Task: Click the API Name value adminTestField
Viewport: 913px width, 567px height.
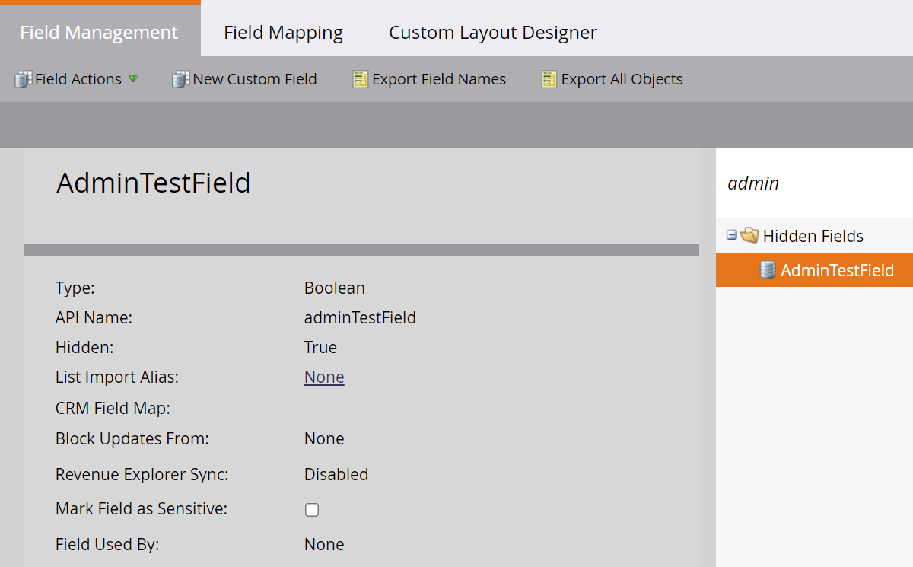Action: click(x=360, y=317)
